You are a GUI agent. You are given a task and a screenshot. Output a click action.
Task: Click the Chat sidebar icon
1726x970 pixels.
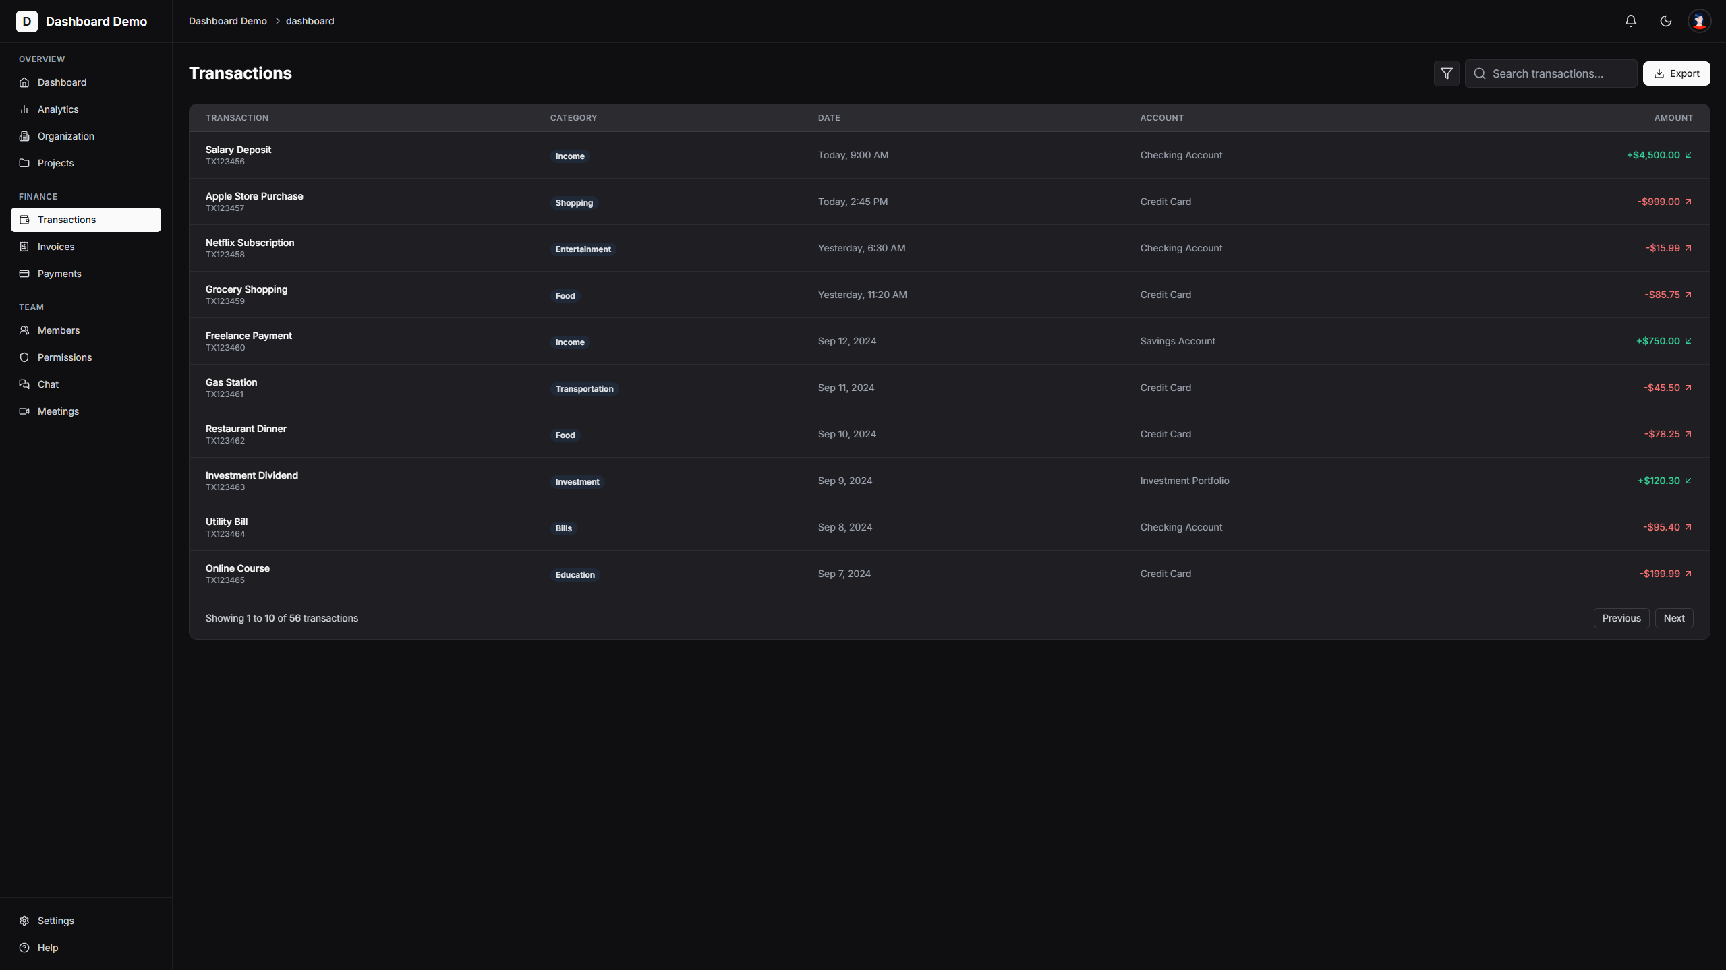click(24, 384)
